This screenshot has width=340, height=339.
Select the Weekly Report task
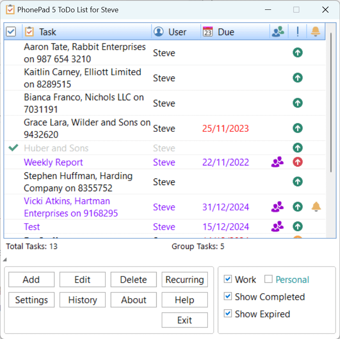pos(165,162)
